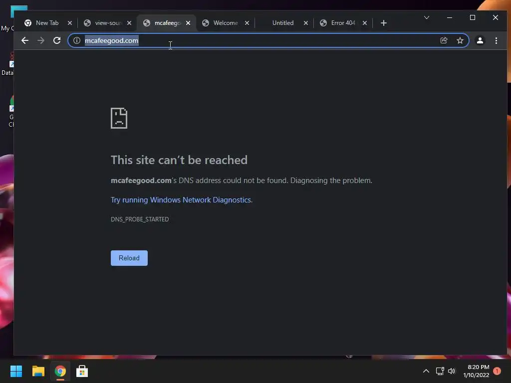The width and height of the screenshot is (511, 383).
Task: Click the forward navigation arrow
Action: tap(41, 40)
